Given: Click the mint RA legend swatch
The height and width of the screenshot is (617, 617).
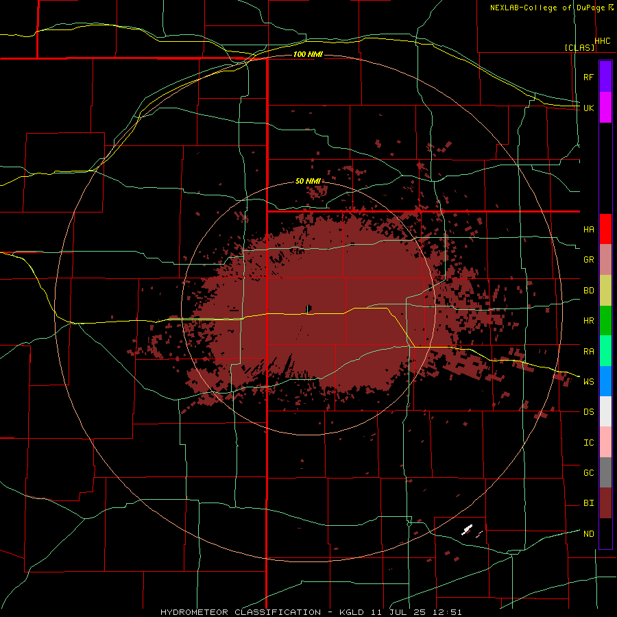Looking at the screenshot, I should coord(605,351).
